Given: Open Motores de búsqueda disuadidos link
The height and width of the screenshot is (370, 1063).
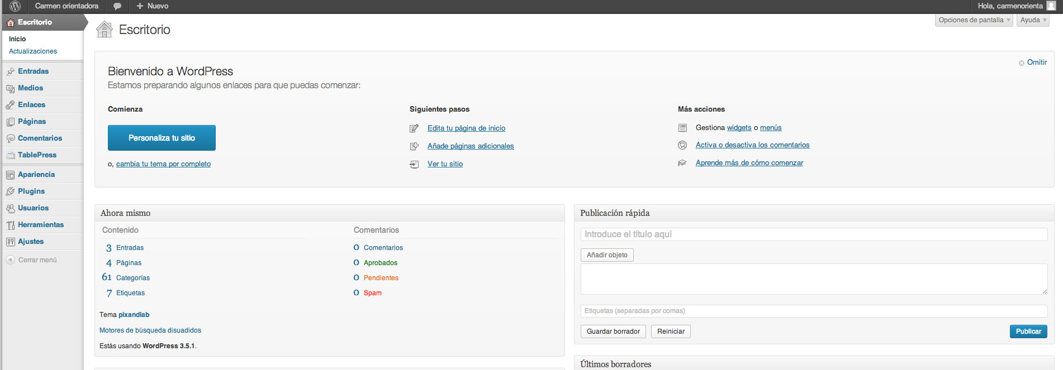Looking at the screenshot, I should pos(150,330).
